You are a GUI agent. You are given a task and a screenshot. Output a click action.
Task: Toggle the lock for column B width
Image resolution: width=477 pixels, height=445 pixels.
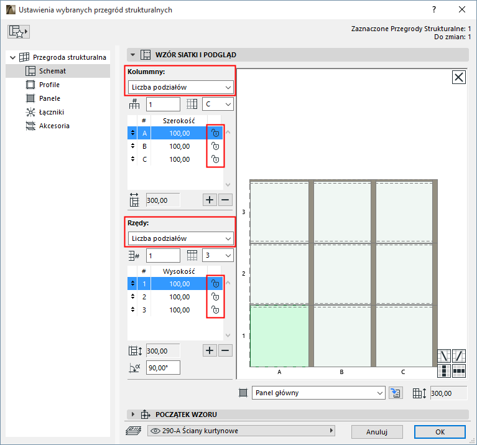click(x=215, y=146)
